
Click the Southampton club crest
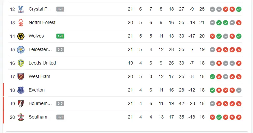[x=21, y=117]
